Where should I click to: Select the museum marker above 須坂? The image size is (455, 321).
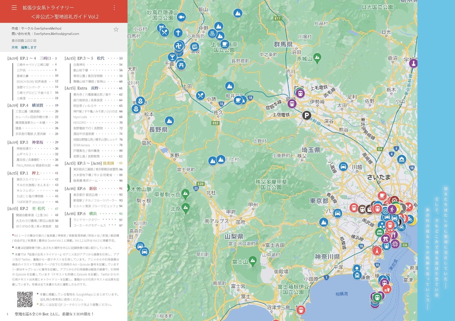[195, 46]
